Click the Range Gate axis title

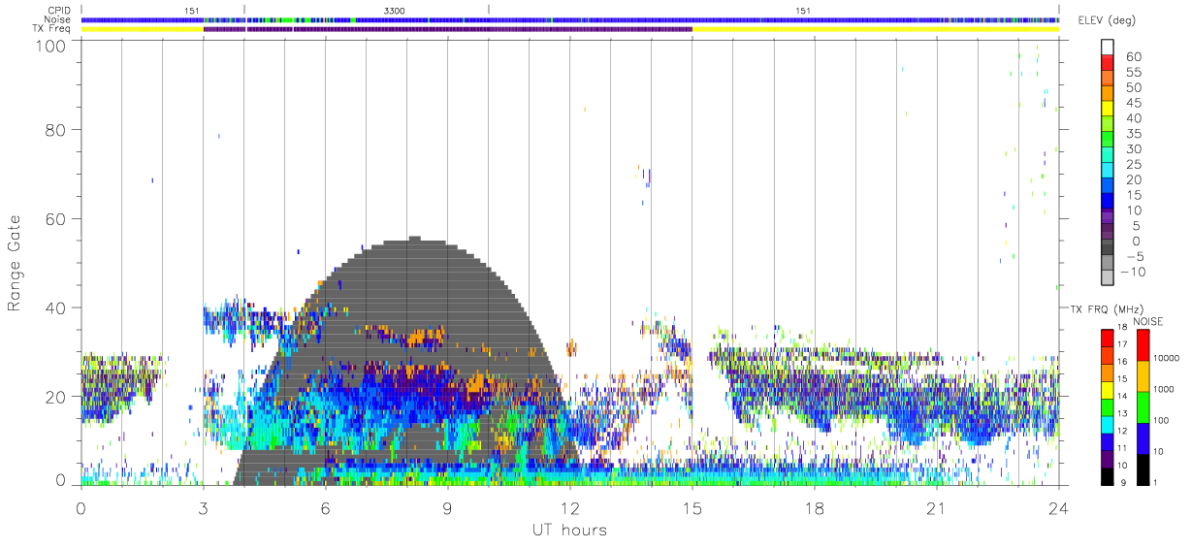click(x=15, y=264)
